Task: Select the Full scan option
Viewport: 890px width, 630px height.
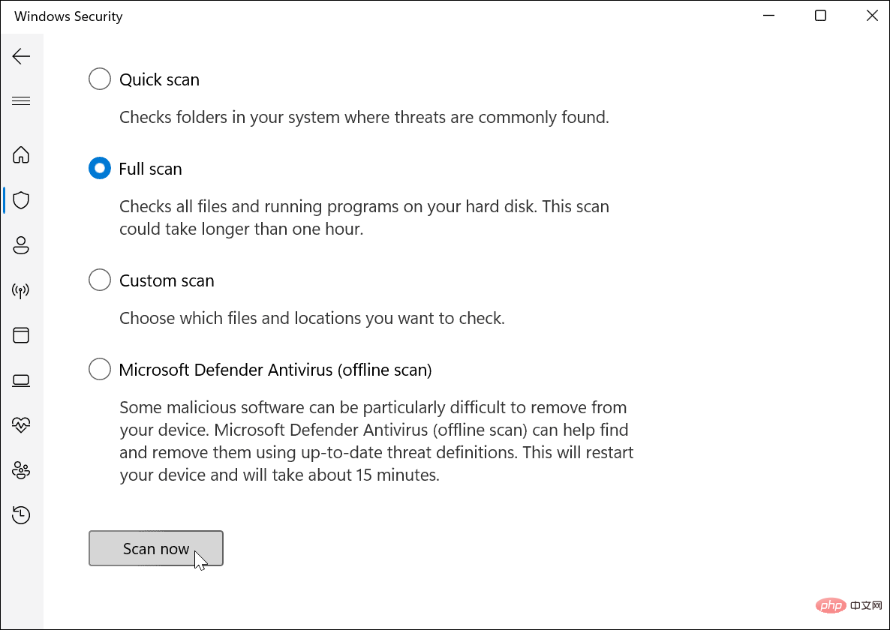Action: click(99, 168)
